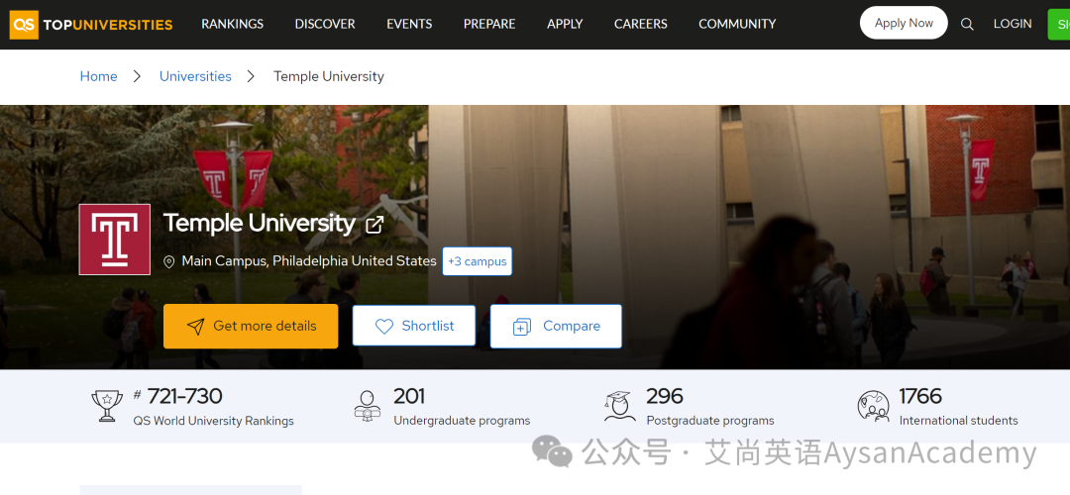The image size is (1070, 495).
Task: Click the QS TopUniversities logo
Action: (91, 25)
